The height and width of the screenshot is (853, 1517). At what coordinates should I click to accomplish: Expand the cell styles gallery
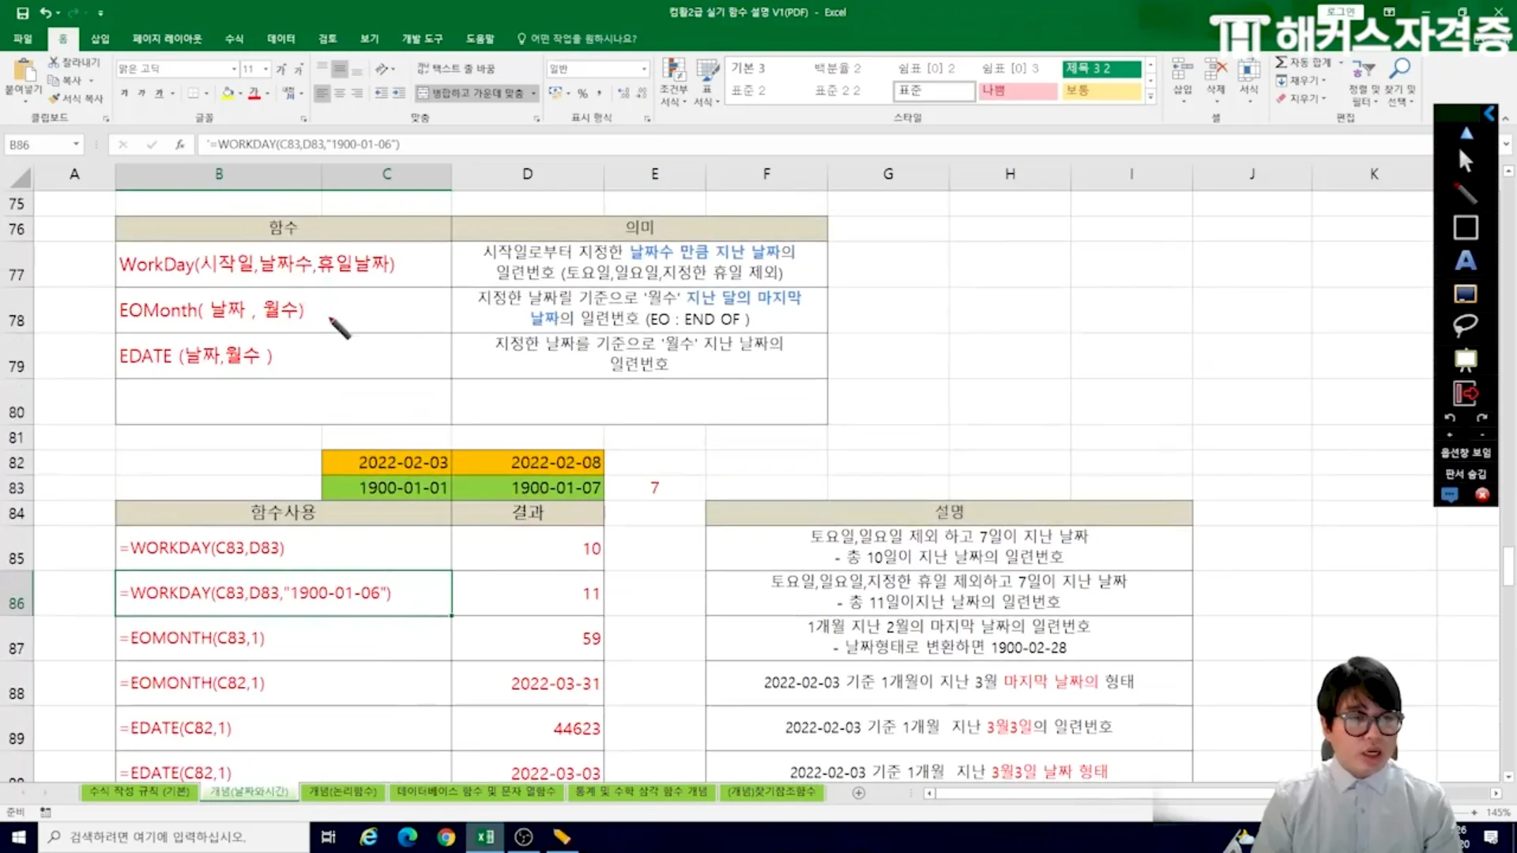1150,96
